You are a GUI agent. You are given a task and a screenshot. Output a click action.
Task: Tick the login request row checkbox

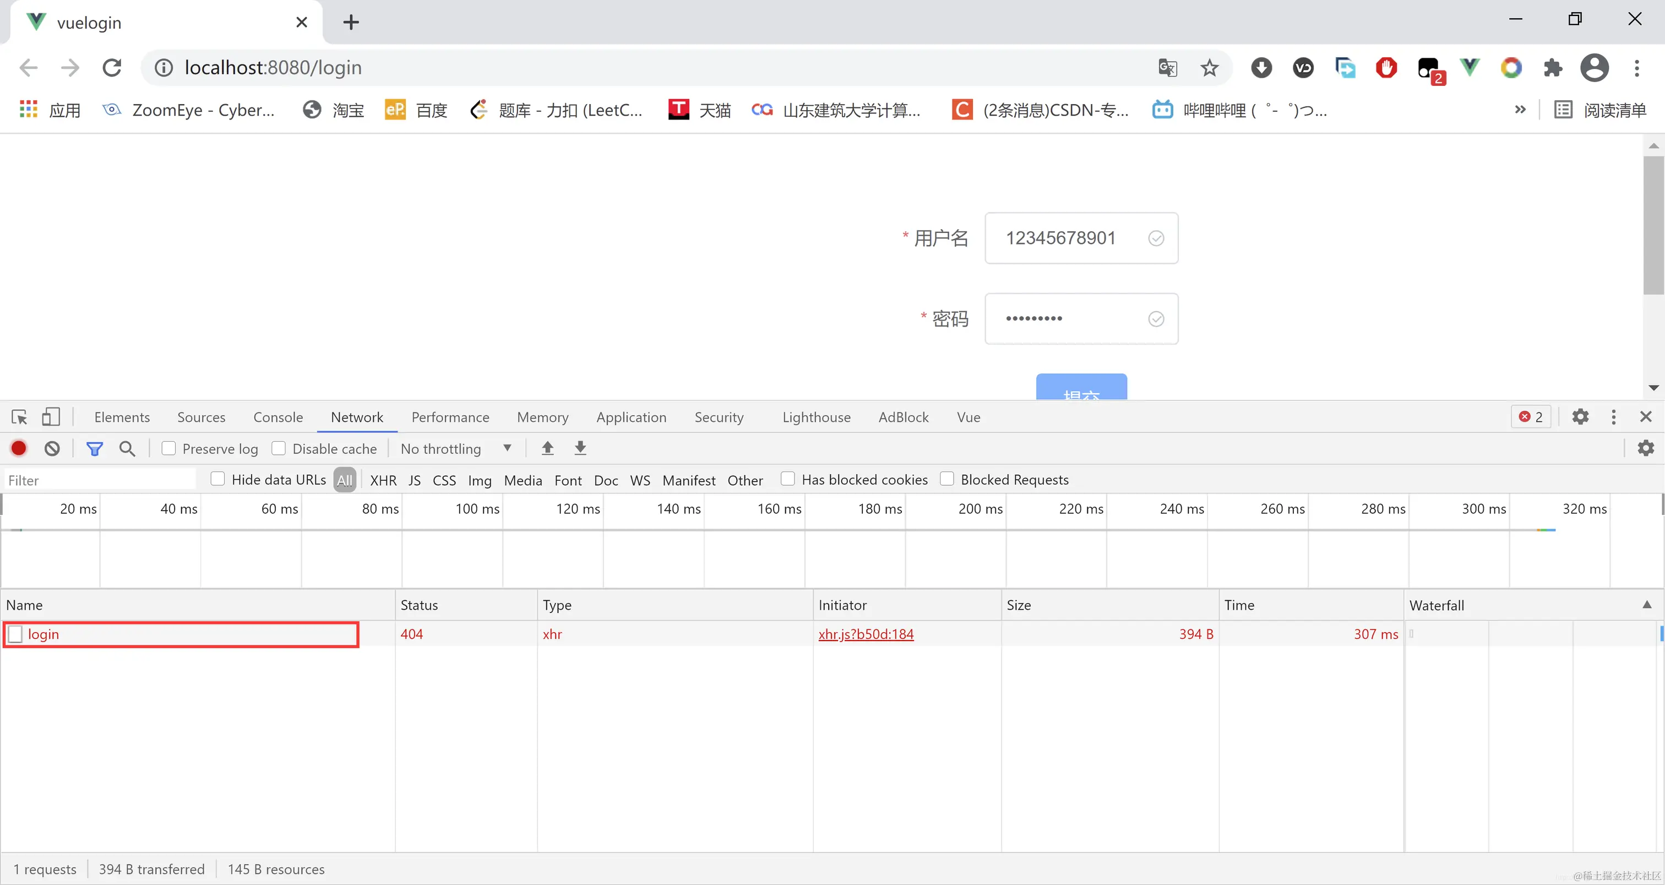tap(15, 634)
